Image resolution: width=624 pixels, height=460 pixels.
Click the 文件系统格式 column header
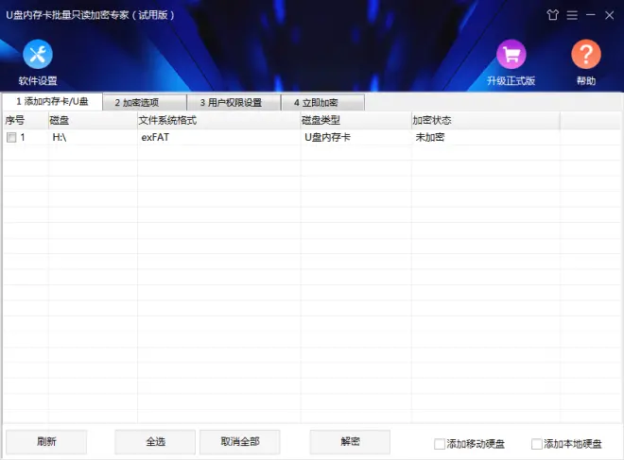[219, 121]
